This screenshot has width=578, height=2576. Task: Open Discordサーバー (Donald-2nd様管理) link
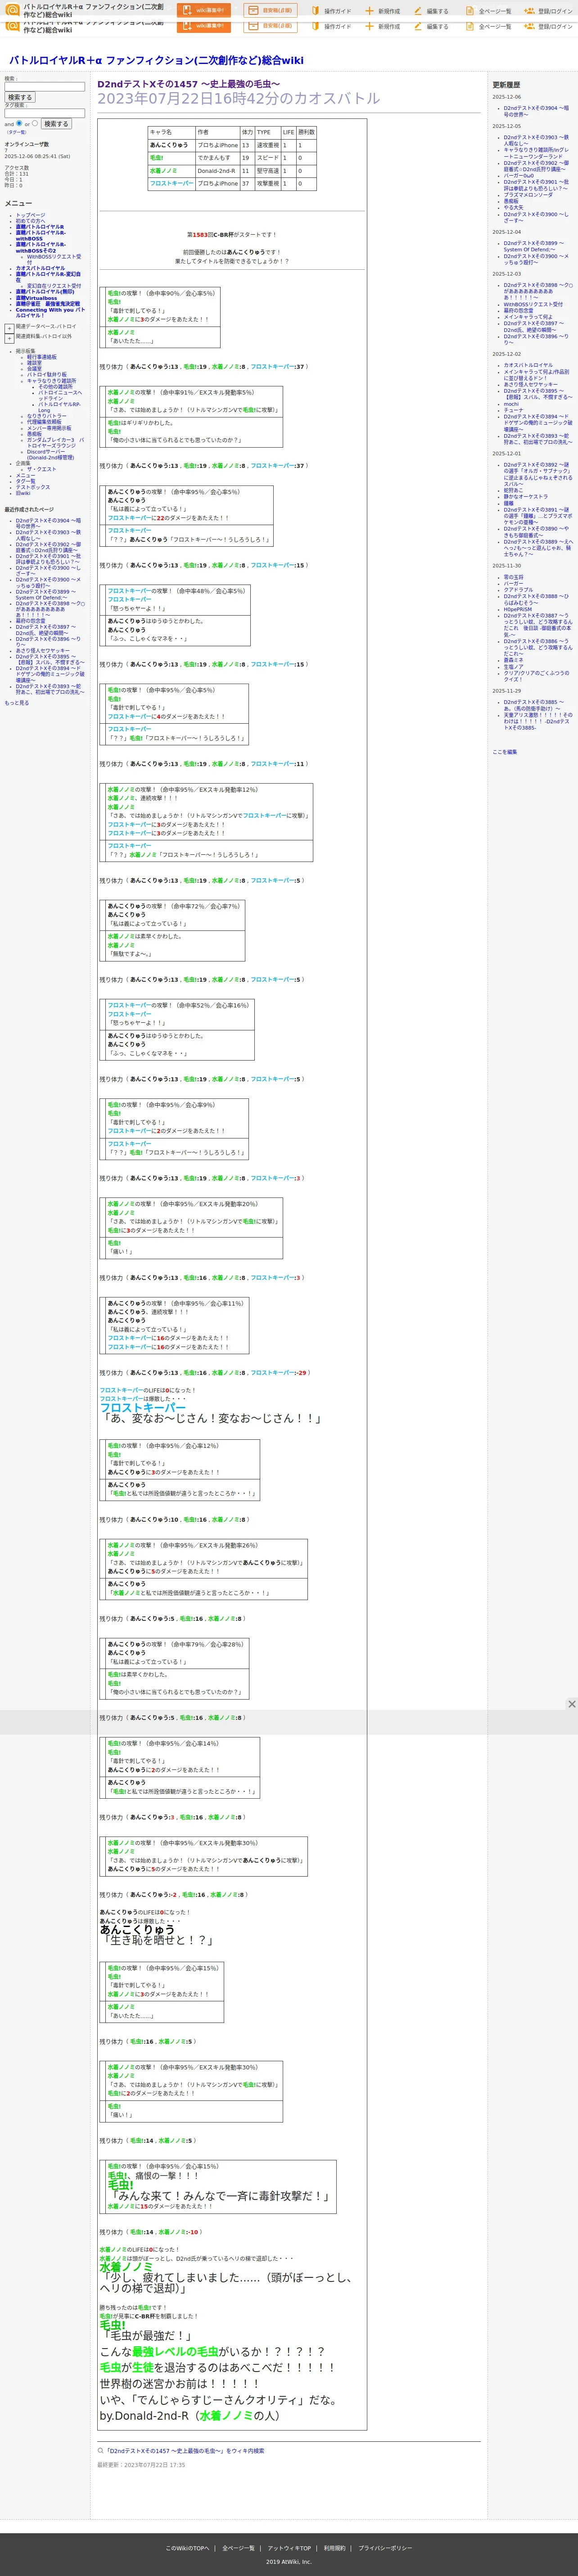[x=50, y=455]
